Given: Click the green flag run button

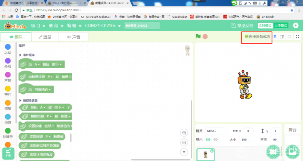Looking at the screenshot, I should coord(198,36).
